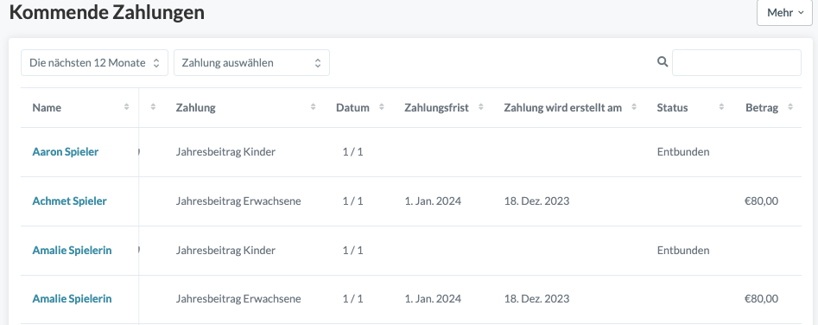Open the 'Zahlung auswählen' dropdown
This screenshot has height=325, width=818.
pyautogui.click(x=251, y=62)
